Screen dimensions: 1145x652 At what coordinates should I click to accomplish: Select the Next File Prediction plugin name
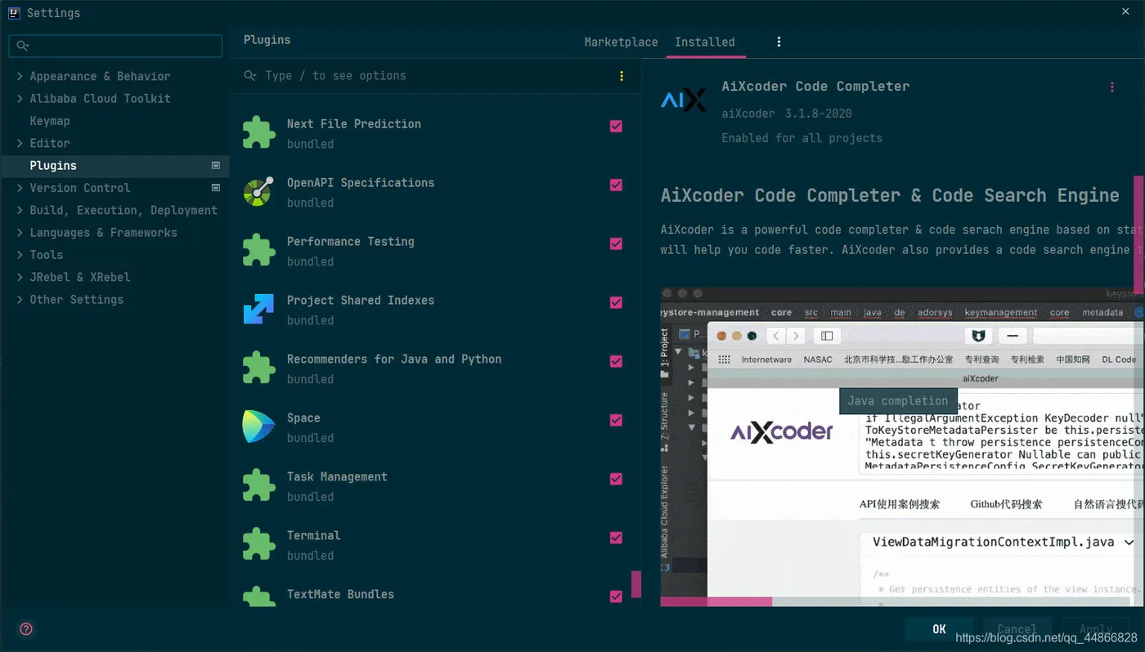(x=354, y=124)
